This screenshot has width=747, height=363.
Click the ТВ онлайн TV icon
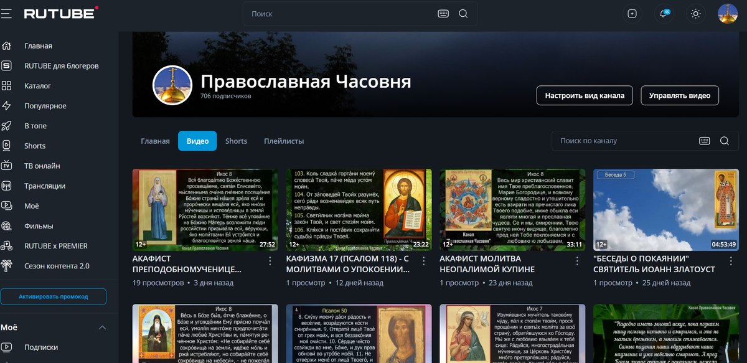tap(6, 166)
